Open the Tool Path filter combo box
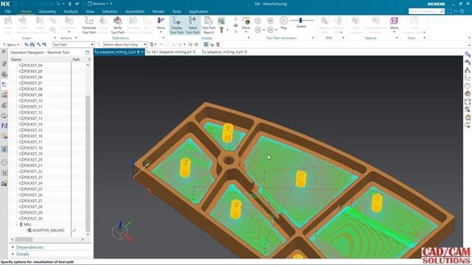This screenshot has height=265, width=472. click(x=73, y=44)
